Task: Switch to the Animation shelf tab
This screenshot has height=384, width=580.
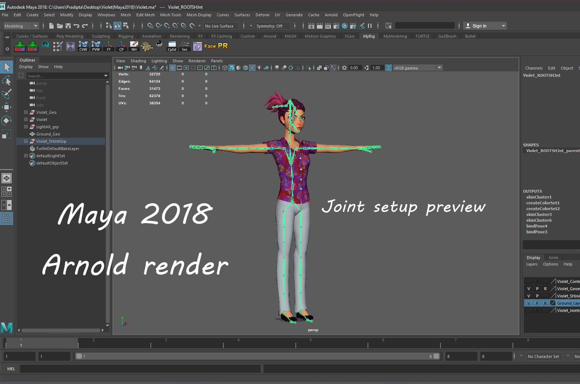Action: pyautogui.click(x=152, y=36)
